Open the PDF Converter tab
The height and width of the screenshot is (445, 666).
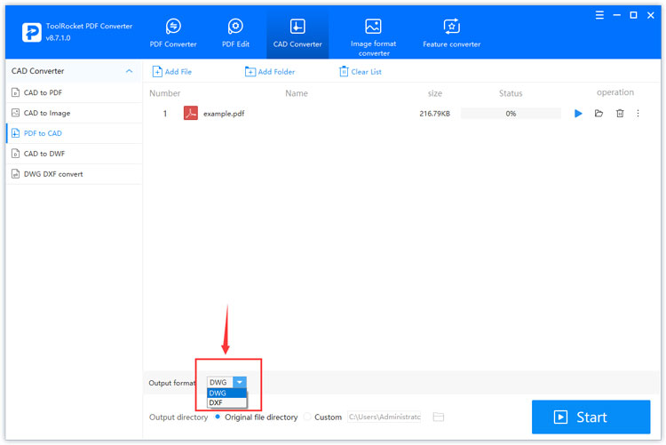(173, 33)
